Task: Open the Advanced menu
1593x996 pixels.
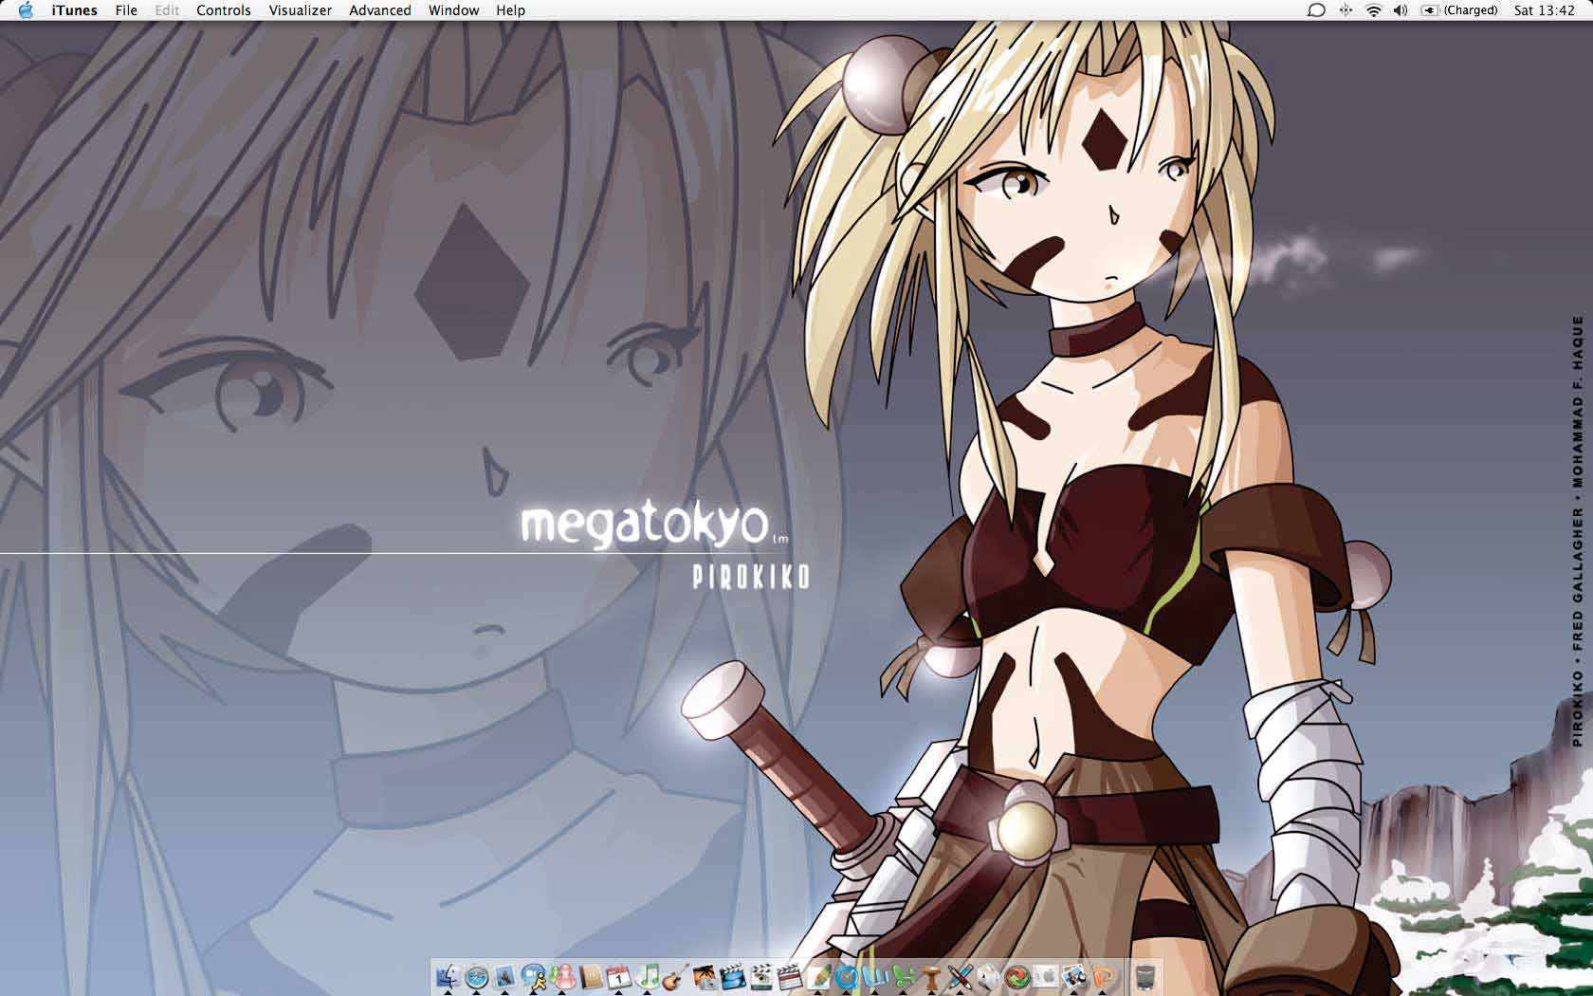Action: tap(380, 10)
